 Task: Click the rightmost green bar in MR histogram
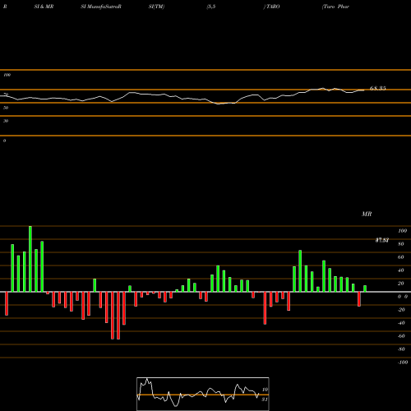365,289
